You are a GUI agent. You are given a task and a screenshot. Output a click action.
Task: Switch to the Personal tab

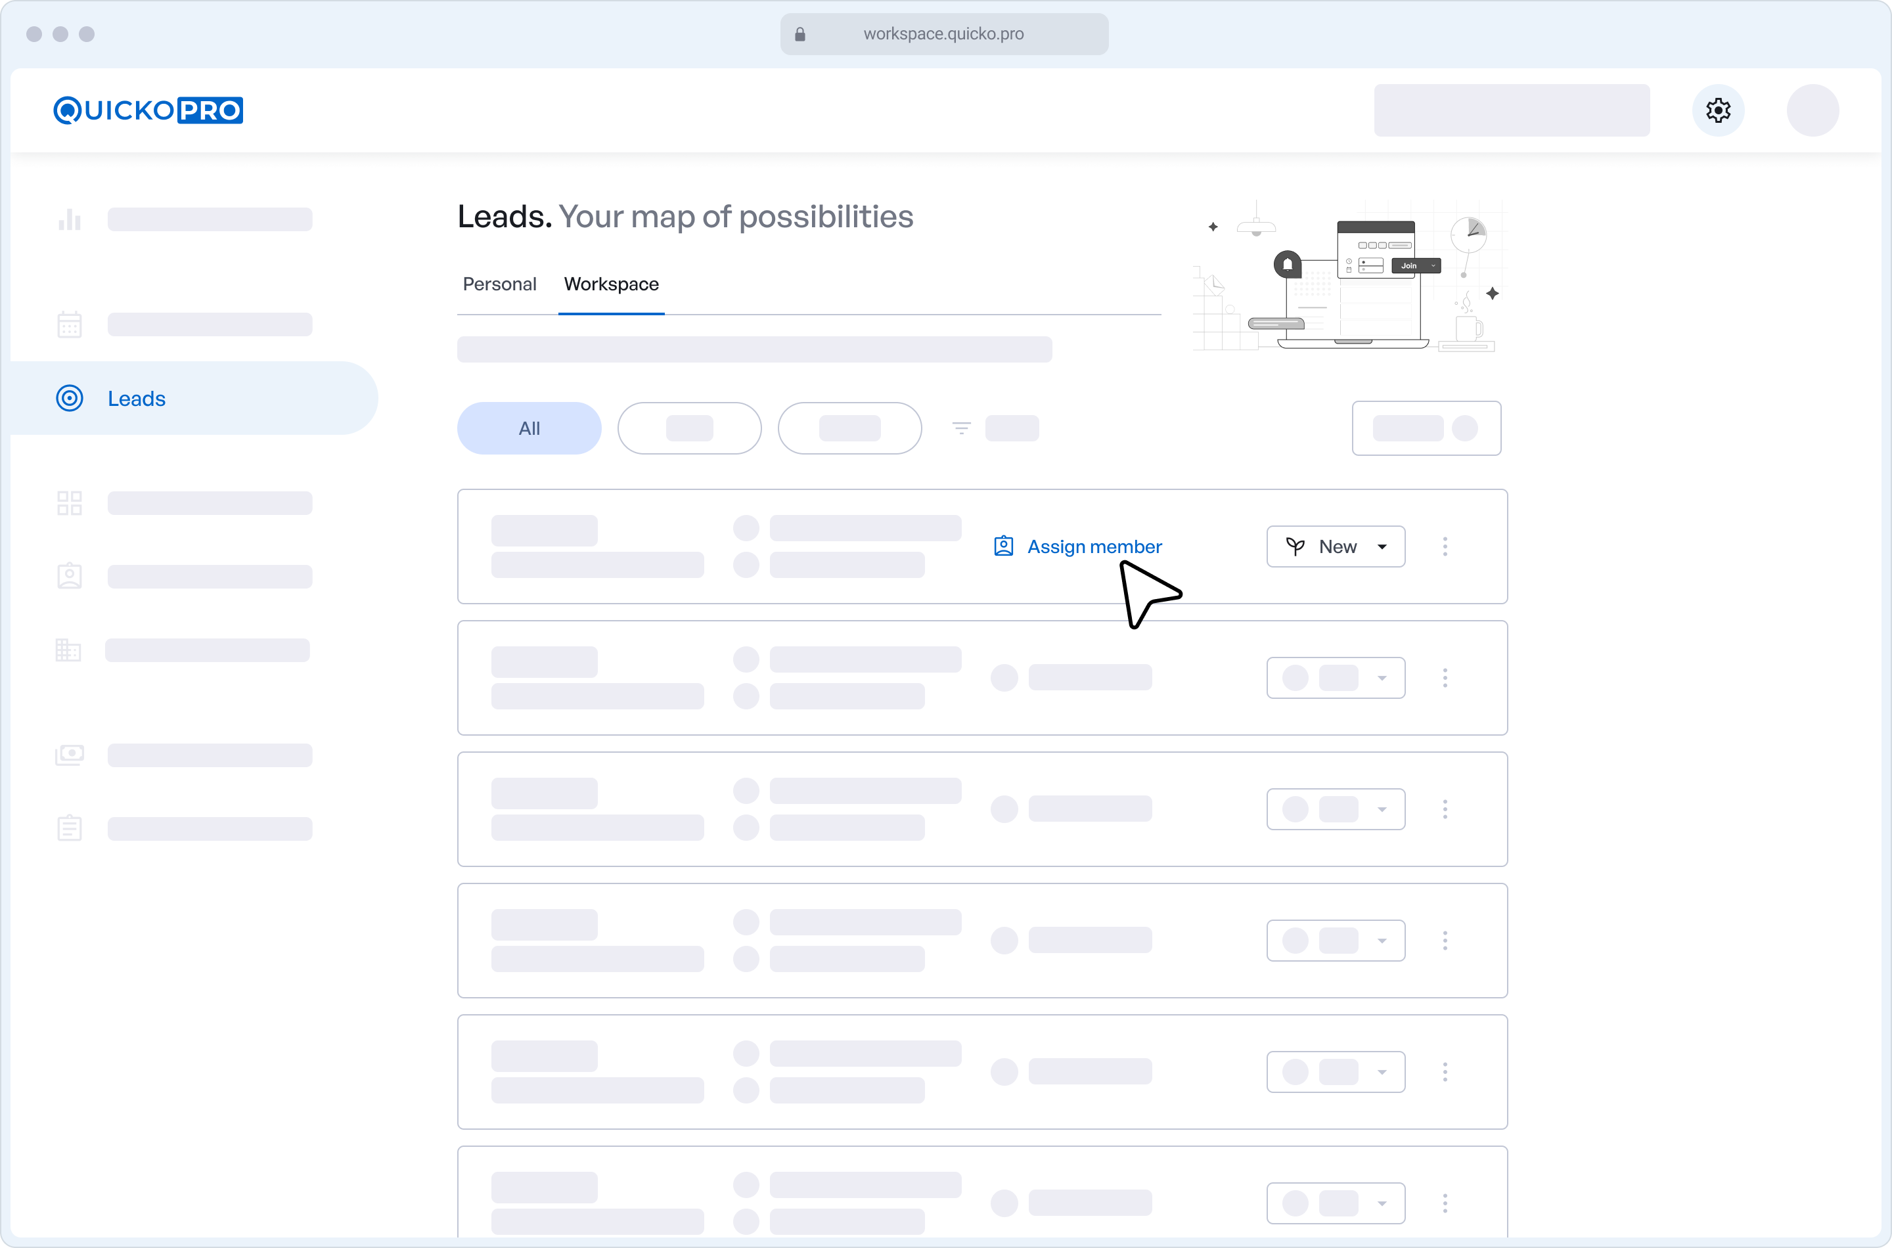point(499,284)
